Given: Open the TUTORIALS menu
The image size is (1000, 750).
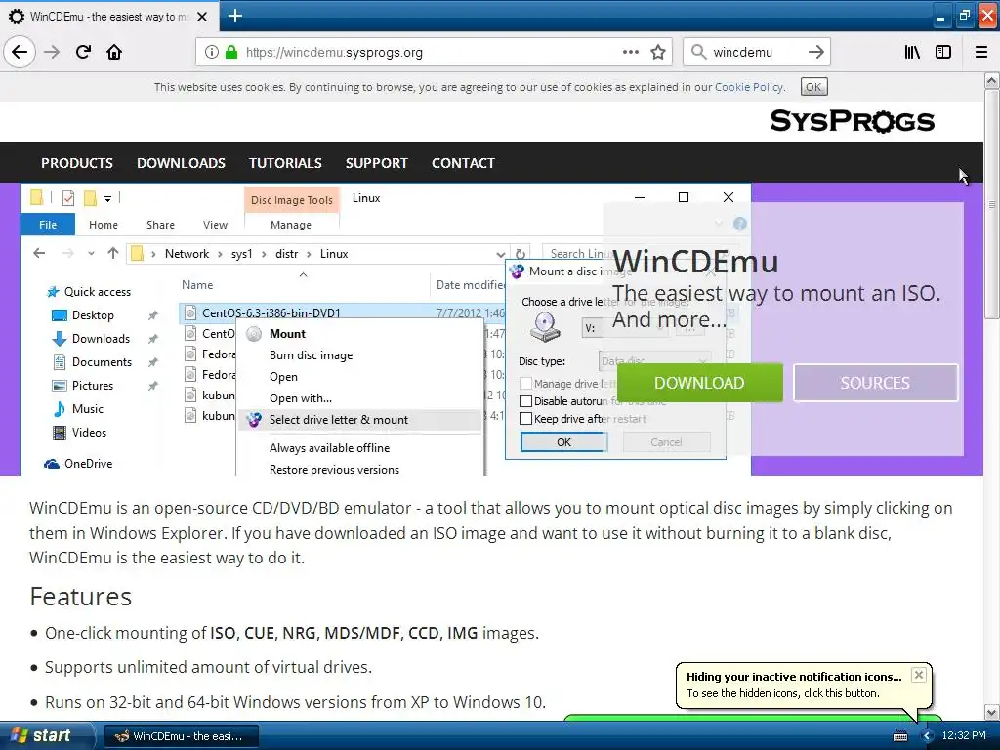Looking at the screenshot, I should click(285, 163).
